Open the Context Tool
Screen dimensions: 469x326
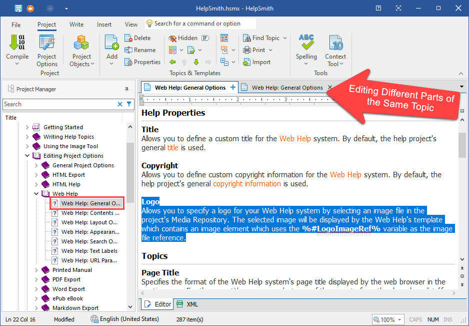335,51
